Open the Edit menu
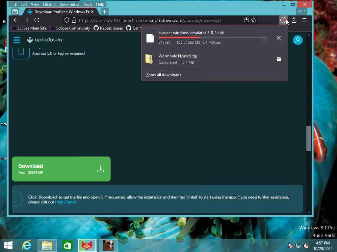 click(24, 4)
